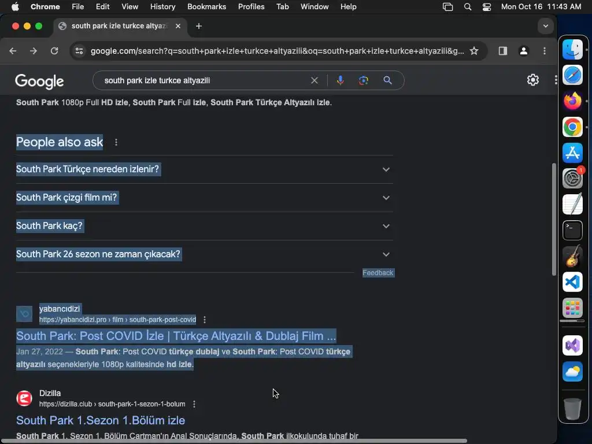Image resolution: width=592 pixels, height=444 pixels.
Task: Click the Dizilla site favicon
Action: click(x=24, y=398)
